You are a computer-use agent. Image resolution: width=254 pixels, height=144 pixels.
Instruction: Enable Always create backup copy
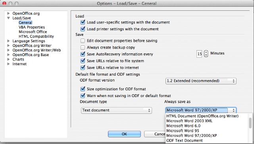(83, 47)
